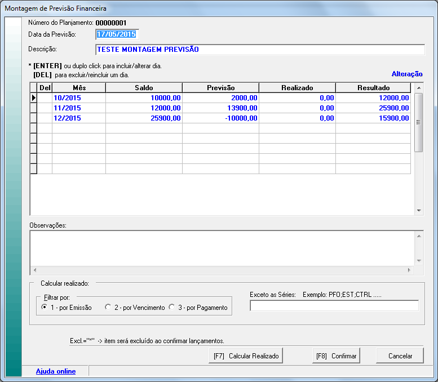Choose '2 - por Vencimento' filter option

click(x=108, y=308)
